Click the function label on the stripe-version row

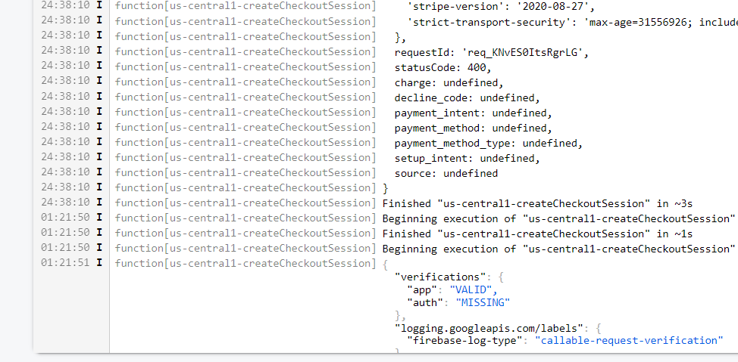coord(245,6)
